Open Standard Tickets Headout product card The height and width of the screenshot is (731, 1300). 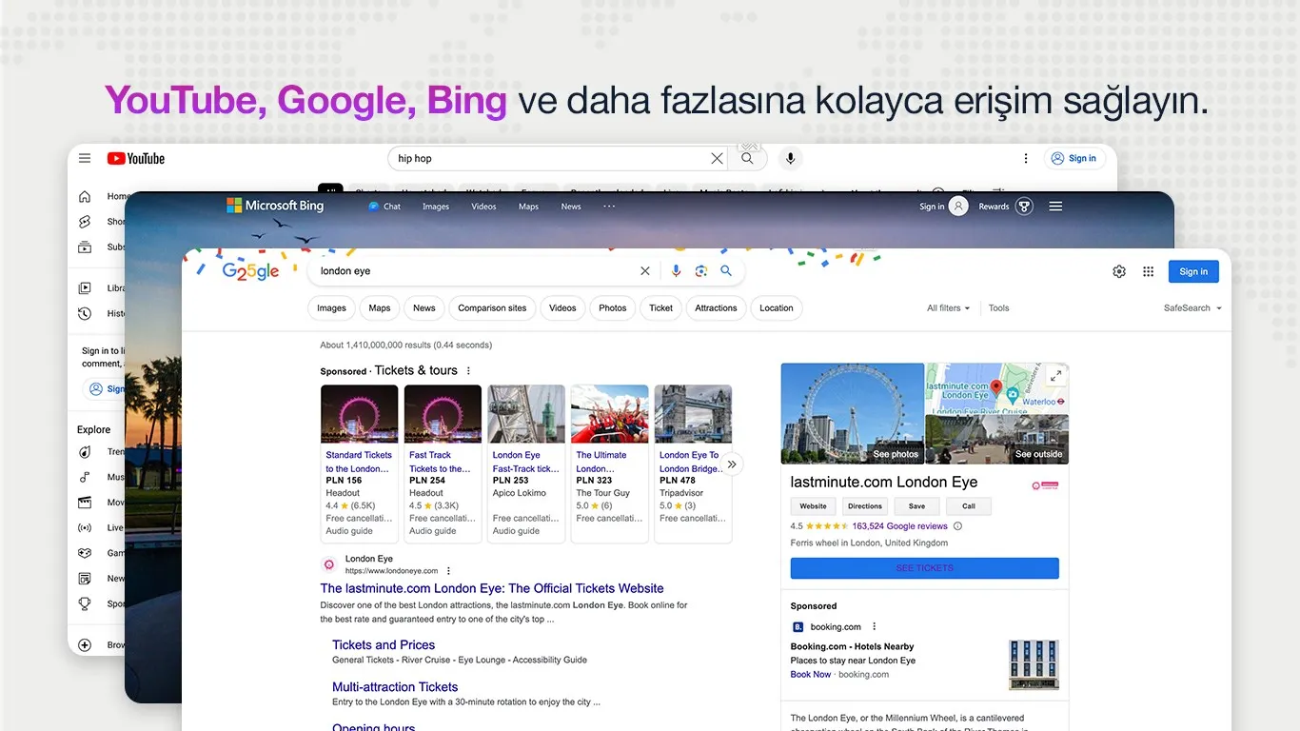click(360, 464)
